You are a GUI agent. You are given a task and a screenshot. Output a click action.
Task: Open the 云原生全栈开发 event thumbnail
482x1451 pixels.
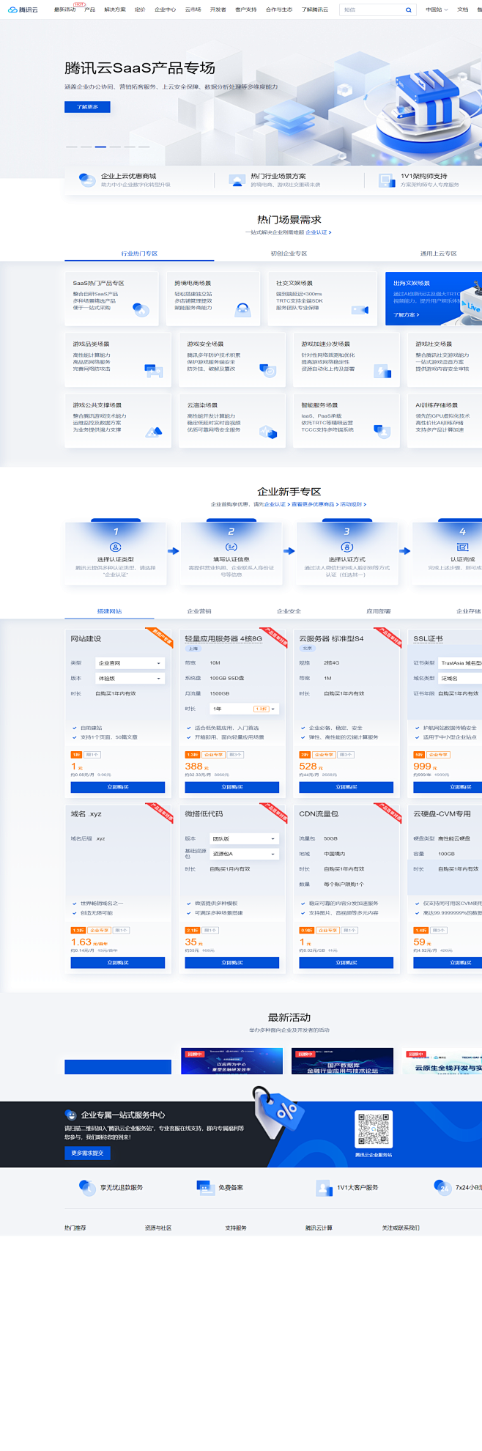click(x=443, y=1061)
